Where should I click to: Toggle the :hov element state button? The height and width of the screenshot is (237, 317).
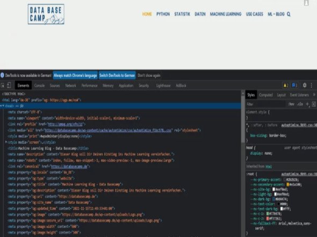pyautogui.click(x=291, y=104)
